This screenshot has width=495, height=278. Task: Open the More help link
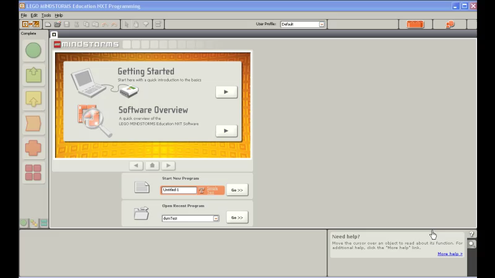click(x=450, y=254)
